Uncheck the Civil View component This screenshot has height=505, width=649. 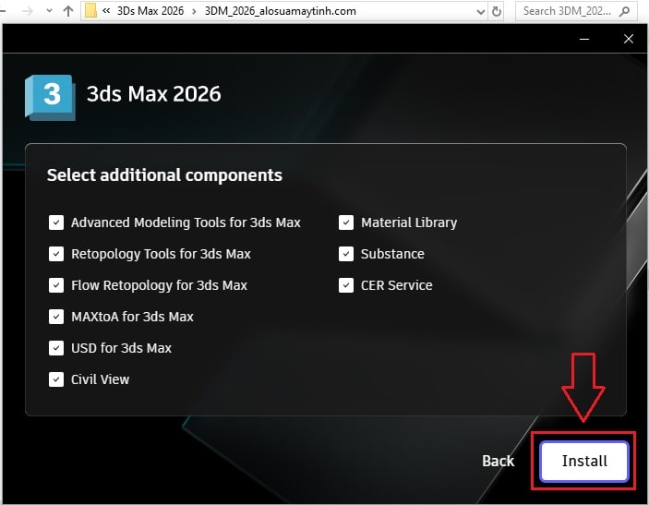pyautogui.click(x=56, y=379)
